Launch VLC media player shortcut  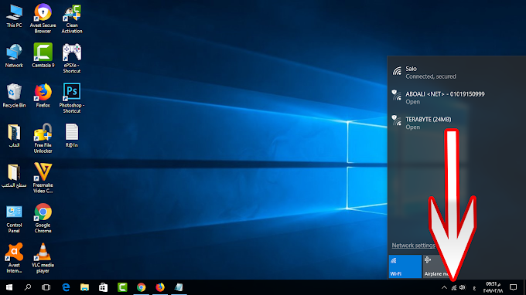43,258
